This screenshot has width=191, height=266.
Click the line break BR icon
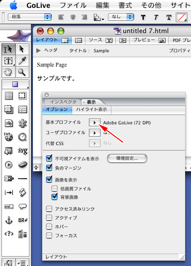[23, 220]
